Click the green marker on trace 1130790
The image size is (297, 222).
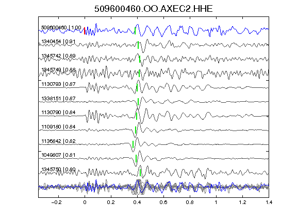click(x=137, y=116)
